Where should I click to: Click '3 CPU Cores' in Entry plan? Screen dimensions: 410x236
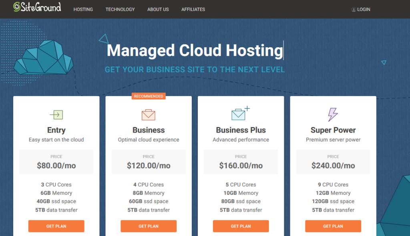point(56,185)
